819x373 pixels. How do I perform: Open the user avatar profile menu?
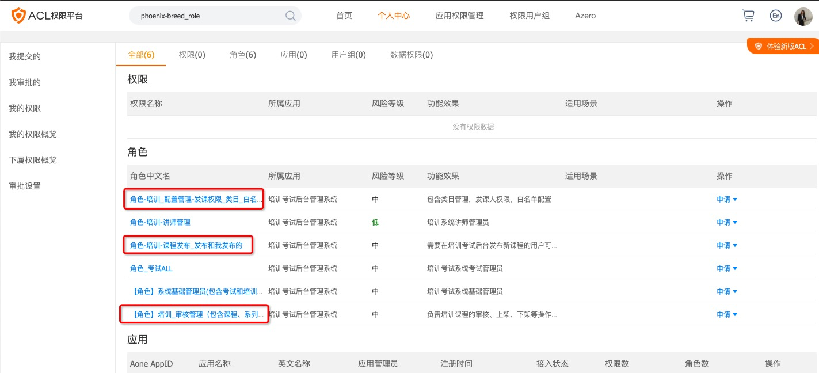point(803,16)
